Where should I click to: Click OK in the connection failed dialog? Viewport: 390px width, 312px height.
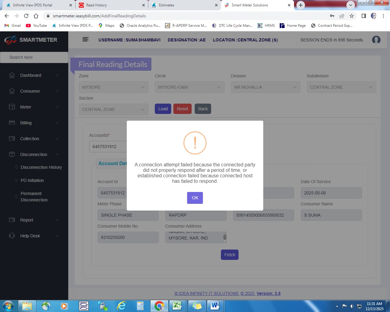[x=195, y=198]
